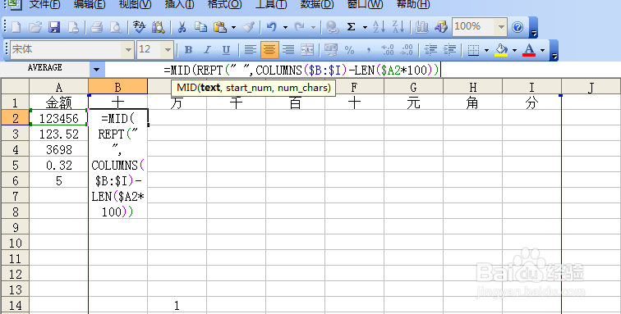Open the 插入(I) menu

click(x=180, y=5)
